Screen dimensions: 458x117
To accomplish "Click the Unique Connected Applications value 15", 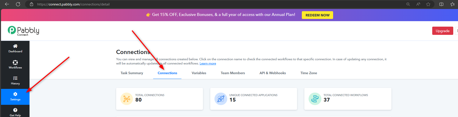I will click(x=233, y=100).
